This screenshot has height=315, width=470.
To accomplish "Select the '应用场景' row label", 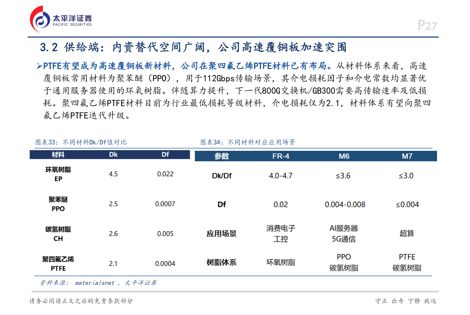I will coord(222,234).
